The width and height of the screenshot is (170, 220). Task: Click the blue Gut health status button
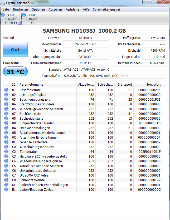(x=15, y=49)
